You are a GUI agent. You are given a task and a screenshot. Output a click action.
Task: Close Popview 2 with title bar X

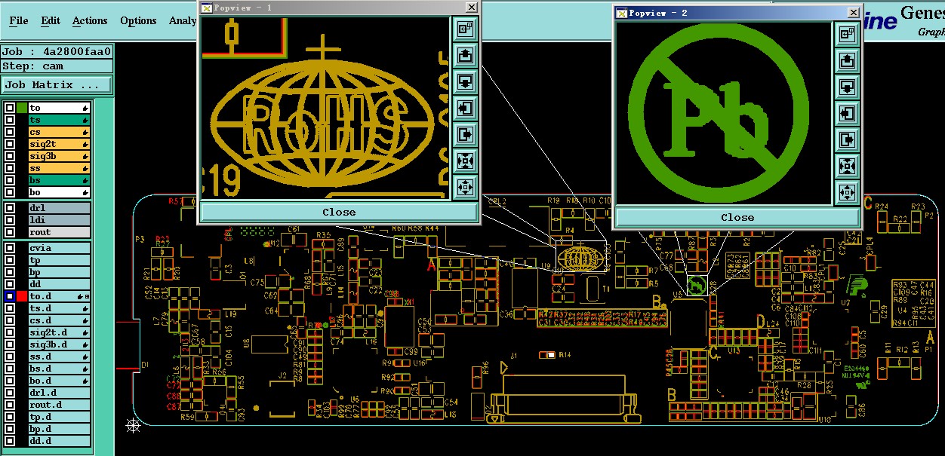pyautogui.click(x=853, y=13)
